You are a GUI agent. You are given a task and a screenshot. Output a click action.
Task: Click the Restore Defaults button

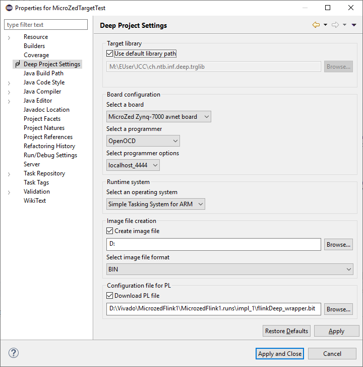tap(286, 331)
